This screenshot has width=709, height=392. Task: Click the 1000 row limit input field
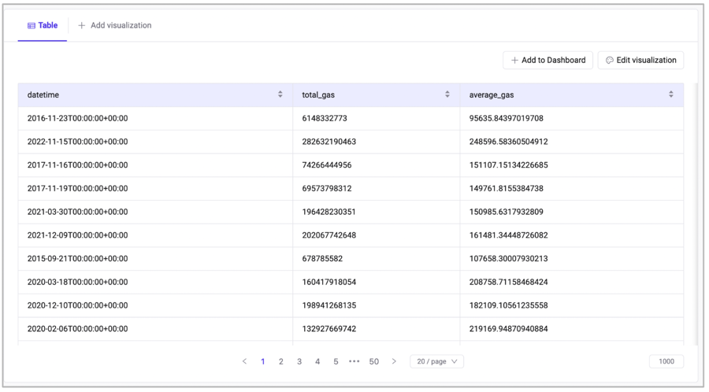666,361
